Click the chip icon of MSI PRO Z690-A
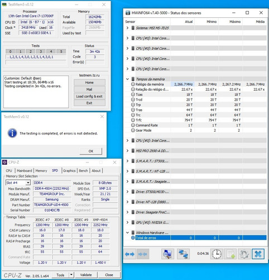The image size is (269, 280). pos(133,151)
